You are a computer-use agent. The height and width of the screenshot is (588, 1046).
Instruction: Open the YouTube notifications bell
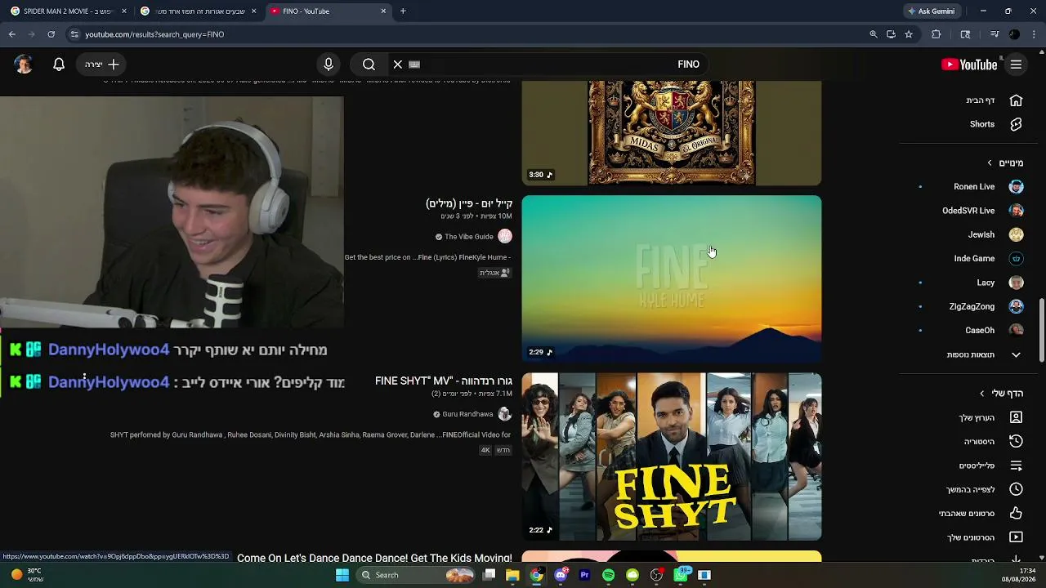(59, 65)
